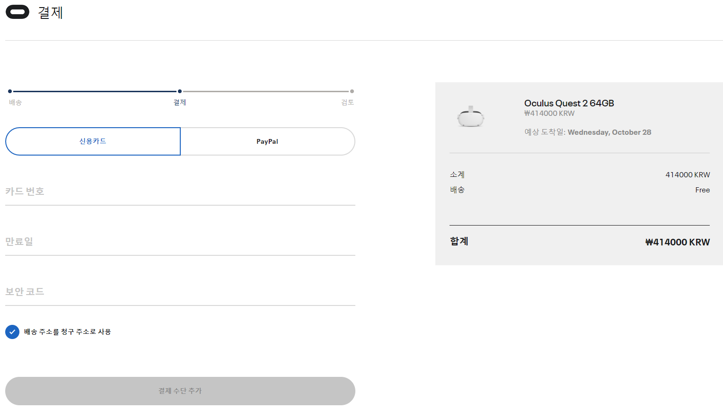Focus the 보안 코드 input field
Image resolution: width=723 pixels, height=418 pixels.
(x=180, y=292)
